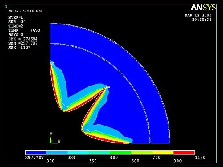Image resolution: width=223 pixels, height=167 pixels.
Task: Click the yellow-green 500–700 legend swatch
Action: 142,152
